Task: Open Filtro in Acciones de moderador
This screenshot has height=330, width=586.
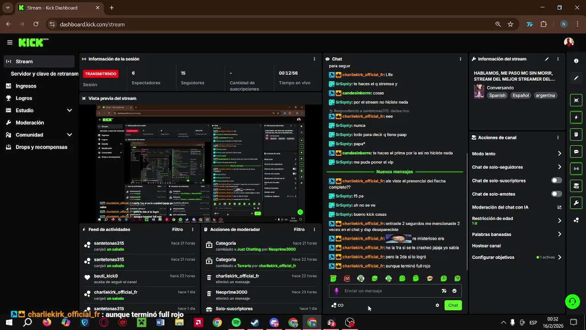Action: click(299, 230)
